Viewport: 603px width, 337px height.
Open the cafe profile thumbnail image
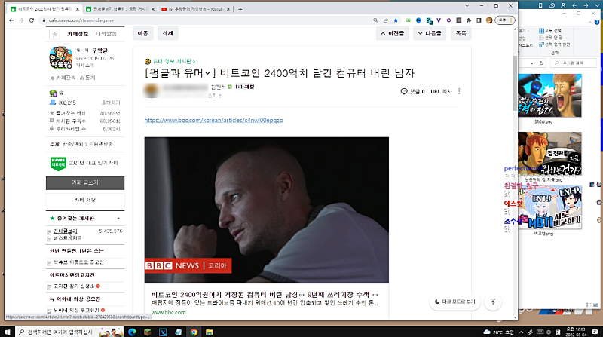pos(61,58)
